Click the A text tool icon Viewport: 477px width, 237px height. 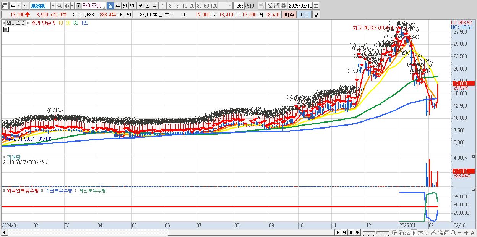coord(472,233)
